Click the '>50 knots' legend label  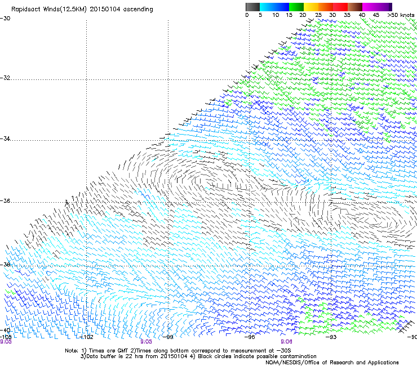(401, 15)
